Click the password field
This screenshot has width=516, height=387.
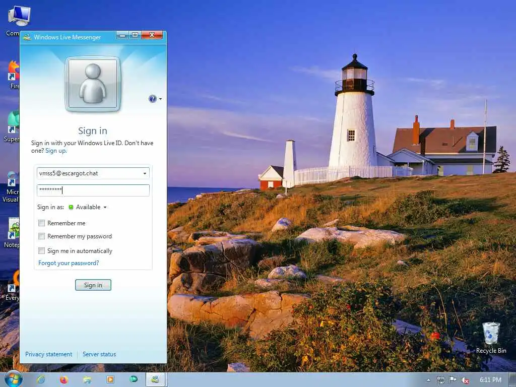coord(93,190)
